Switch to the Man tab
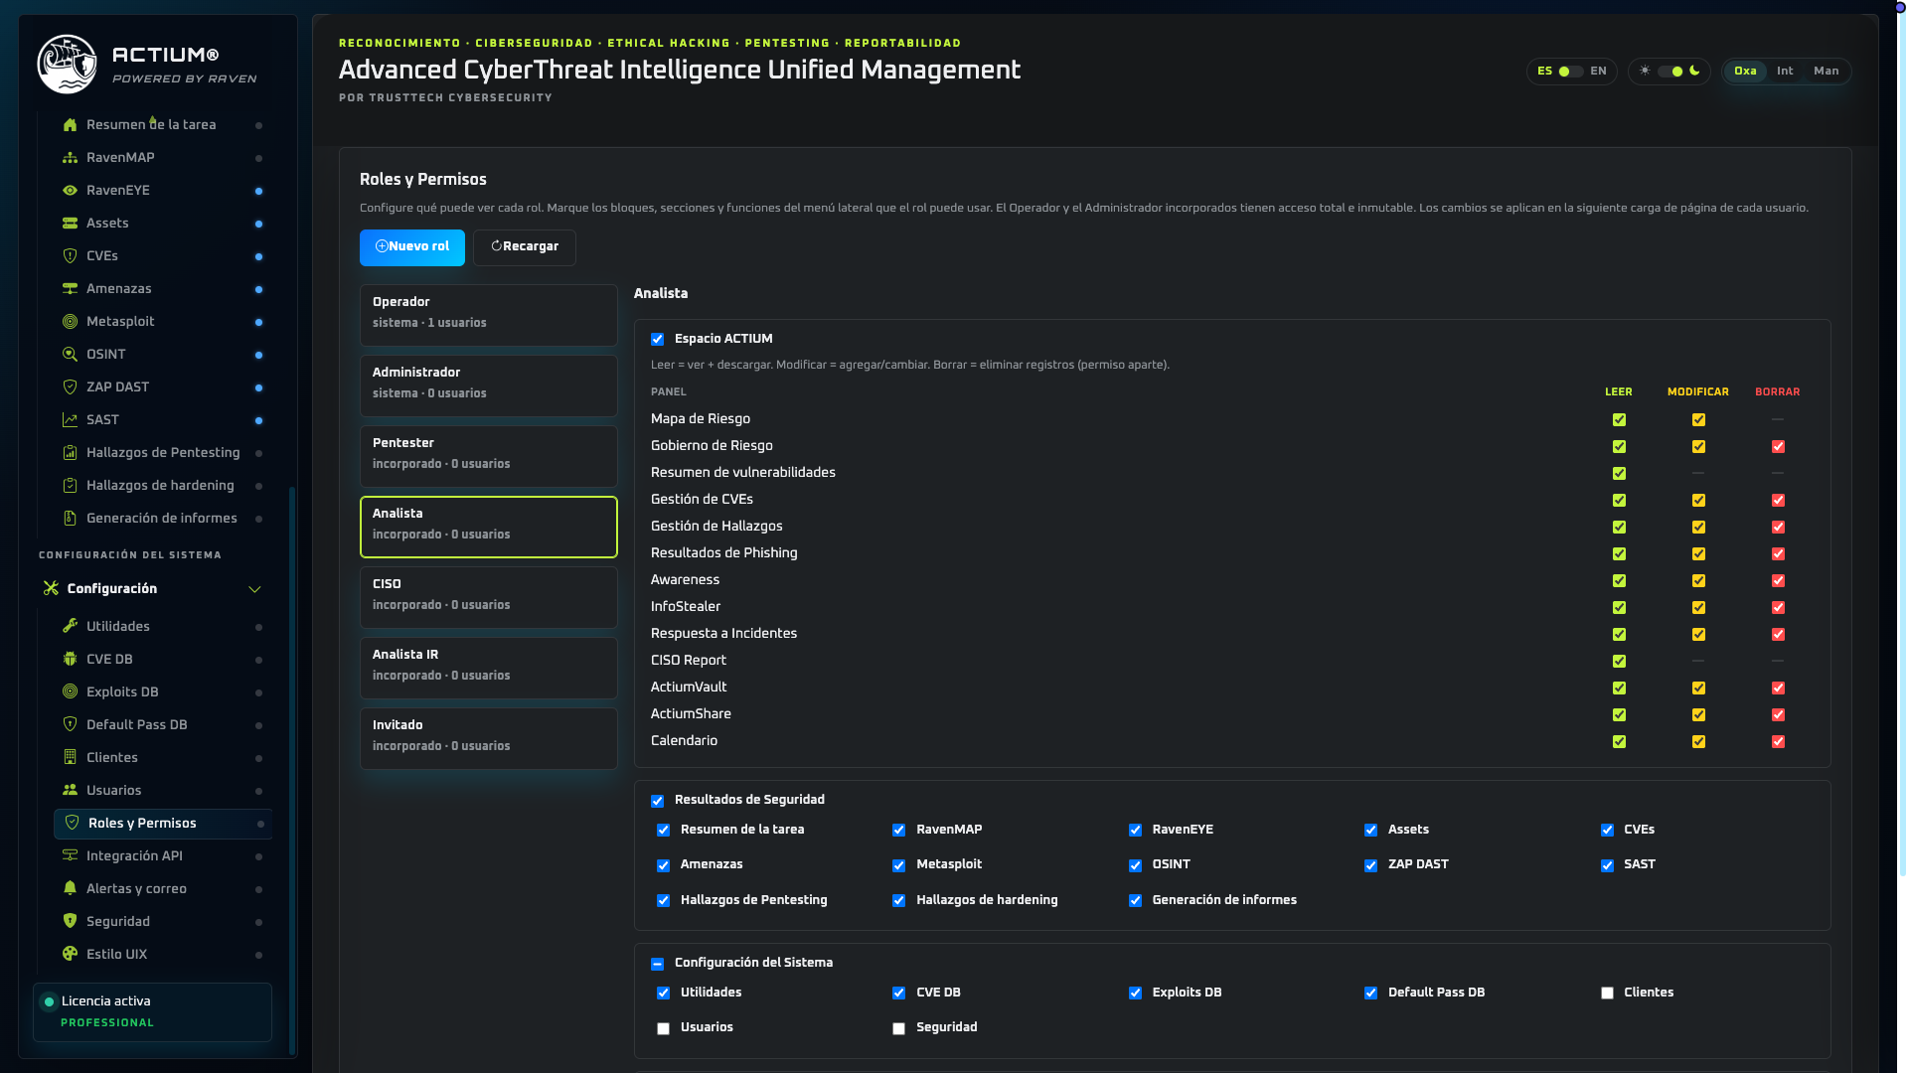This screenshot has height=1073, width=1908. [x=1827, y=72]
